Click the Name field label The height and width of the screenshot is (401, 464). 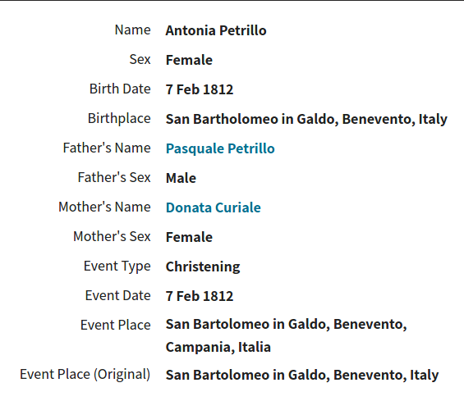pos(132,30)
